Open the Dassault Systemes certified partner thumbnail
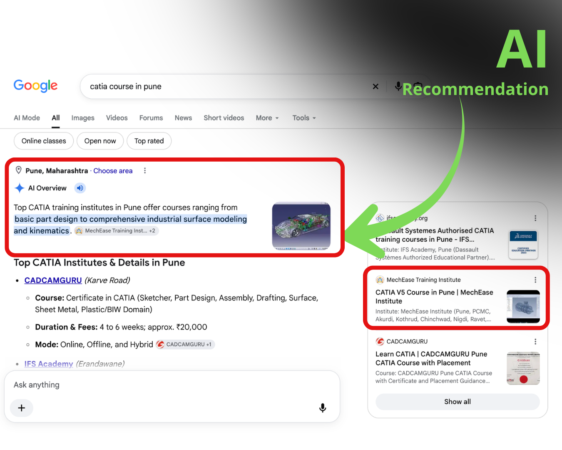Image resolution: width=562 pixels, height=450 pixels. (523, 245)
